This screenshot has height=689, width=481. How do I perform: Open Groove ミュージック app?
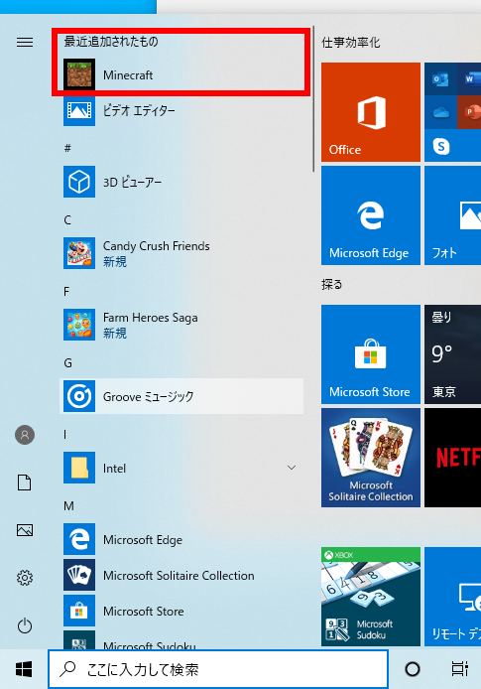pos(181,396)
